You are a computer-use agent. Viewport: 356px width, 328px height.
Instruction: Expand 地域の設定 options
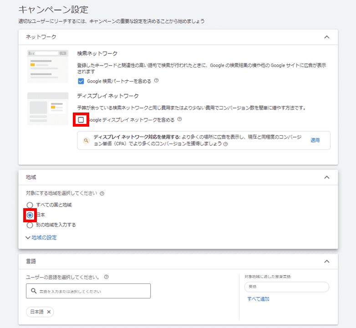point(41,237)
